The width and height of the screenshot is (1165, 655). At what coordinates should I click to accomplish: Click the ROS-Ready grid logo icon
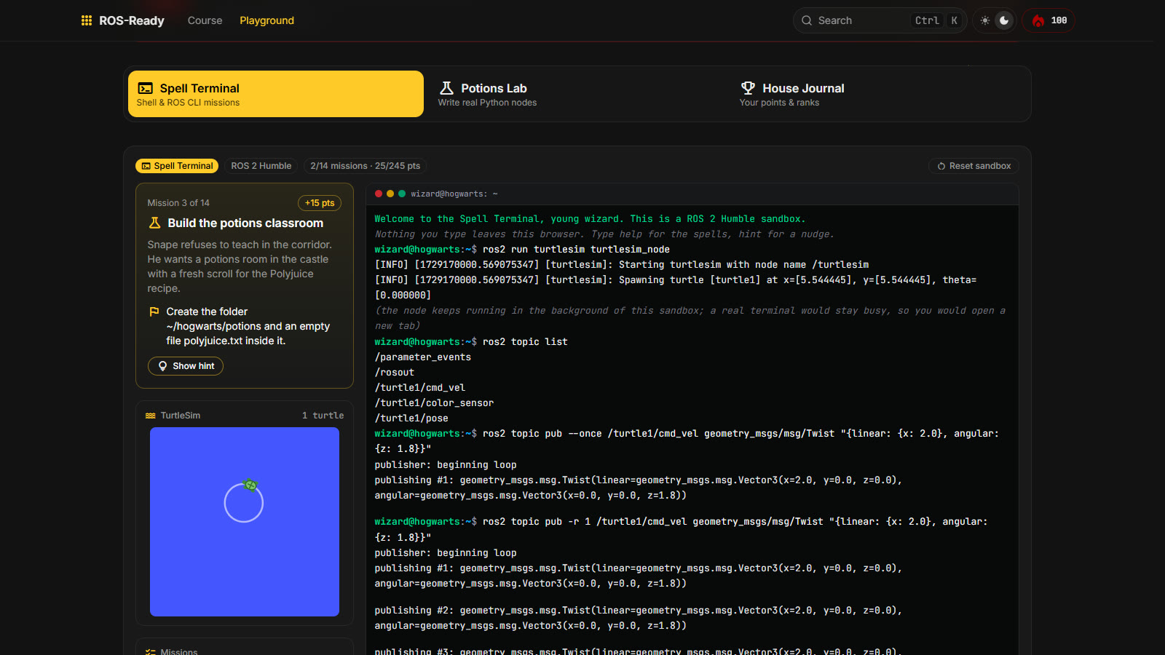click(87, 20)
